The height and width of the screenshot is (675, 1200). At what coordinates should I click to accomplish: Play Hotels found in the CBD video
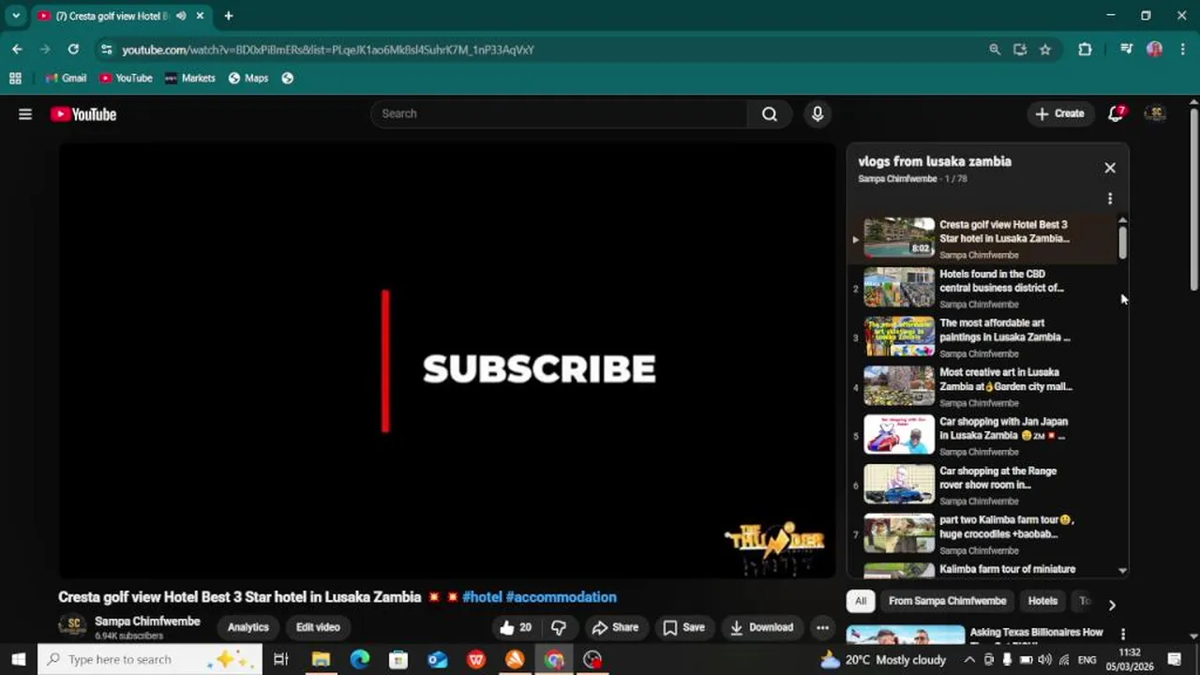(x=981, y=288)
